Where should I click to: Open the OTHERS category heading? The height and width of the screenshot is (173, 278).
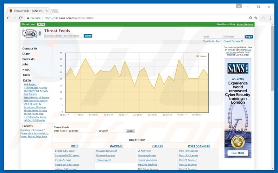[158, 146]
